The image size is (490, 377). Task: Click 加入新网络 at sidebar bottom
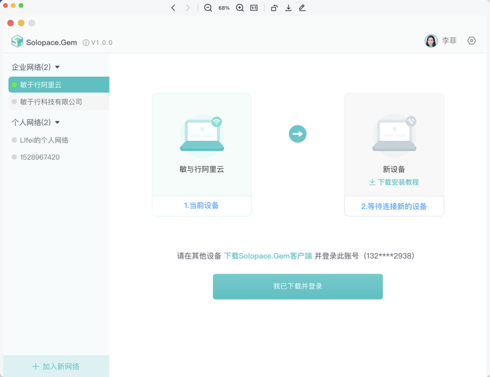click(55, 366)
